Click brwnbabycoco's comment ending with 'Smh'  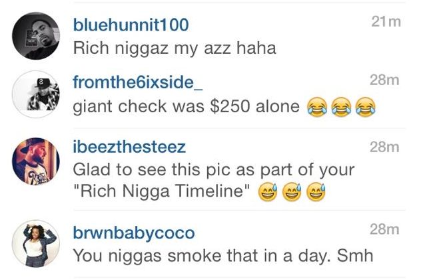tap(223, 256)
